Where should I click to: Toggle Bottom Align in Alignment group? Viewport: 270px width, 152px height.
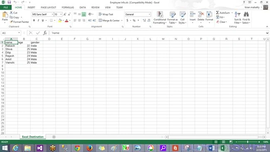point(83,14)
